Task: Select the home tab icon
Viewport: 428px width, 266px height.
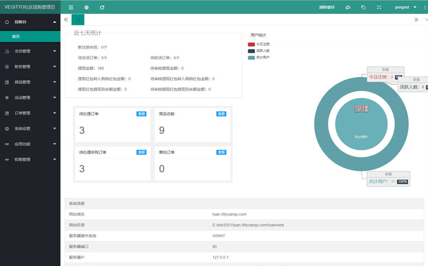Action: click(78, 20)
